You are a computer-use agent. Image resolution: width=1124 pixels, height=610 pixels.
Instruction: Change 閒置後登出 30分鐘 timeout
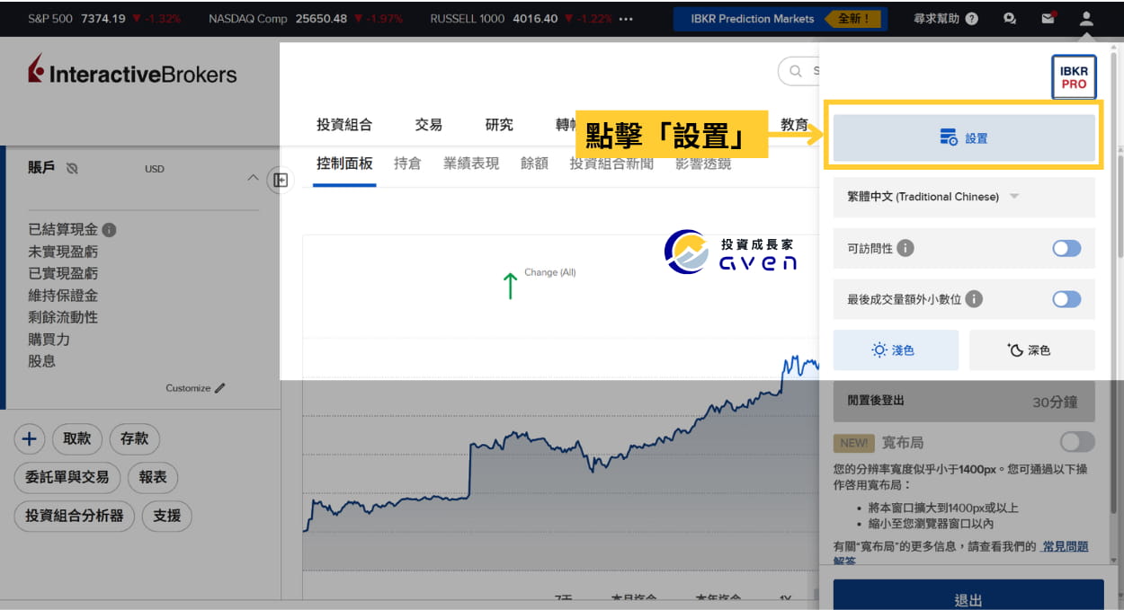tap(964, 401)
